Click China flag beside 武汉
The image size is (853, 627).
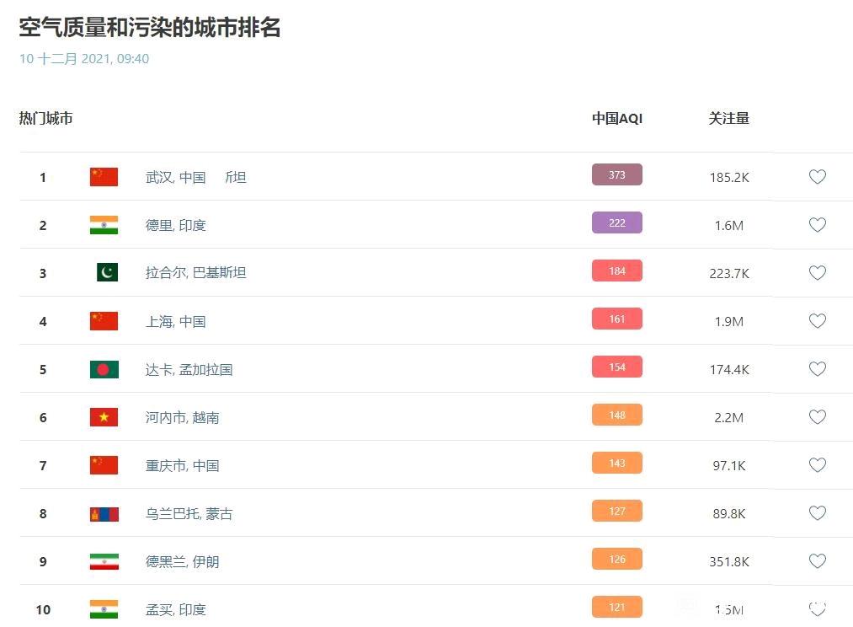pos(104,177)
